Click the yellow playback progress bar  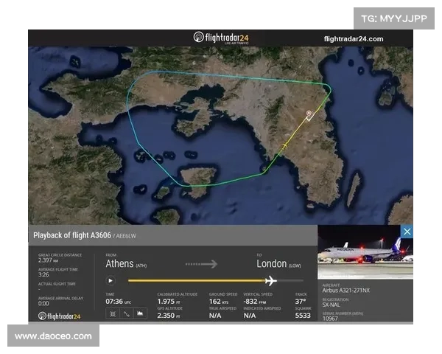click(197, 280)
